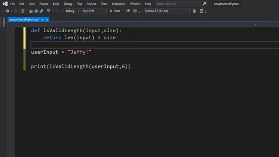Viewport: 279px width, 157px height.
Task: Expand the redo history dropdown arrow
Action: point(61,11)
